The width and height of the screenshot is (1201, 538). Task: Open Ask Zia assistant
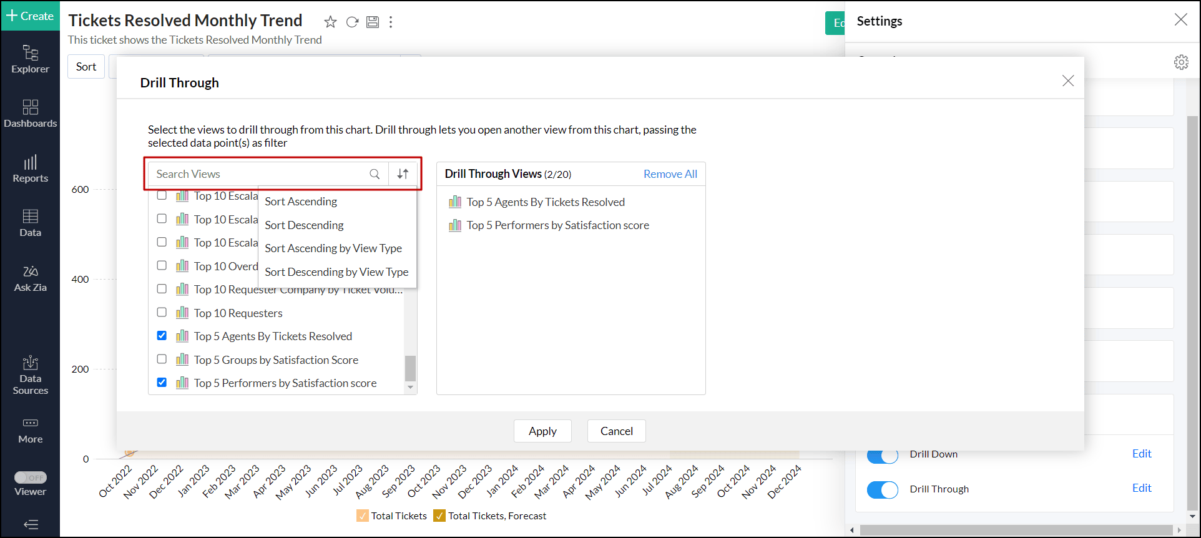pos(30,278)
